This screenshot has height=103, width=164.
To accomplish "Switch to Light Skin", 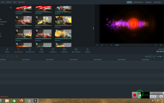I will click(x=157, y=2).
